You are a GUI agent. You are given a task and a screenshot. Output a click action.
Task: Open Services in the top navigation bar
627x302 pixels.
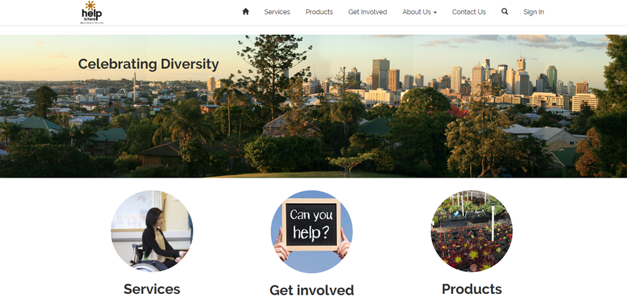click(x=277, y=12)
